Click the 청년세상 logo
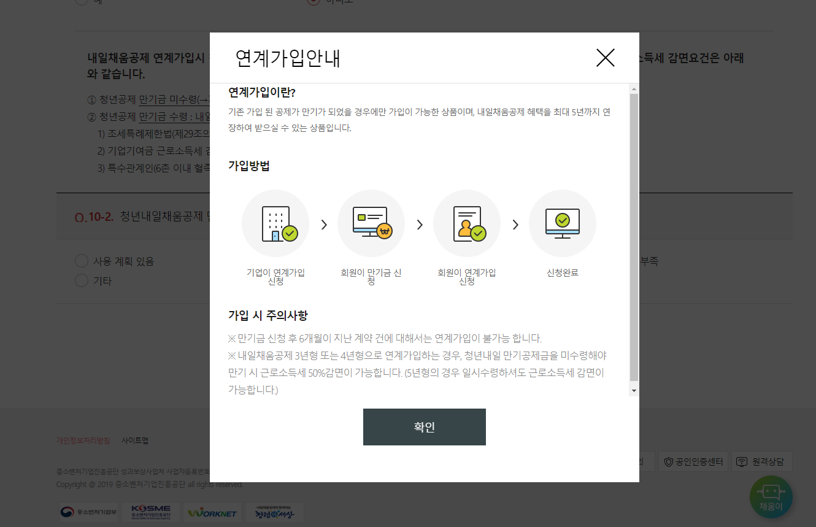Image resolution: width=816 pixels, height=527 pixels. click(x=274, y=513)
